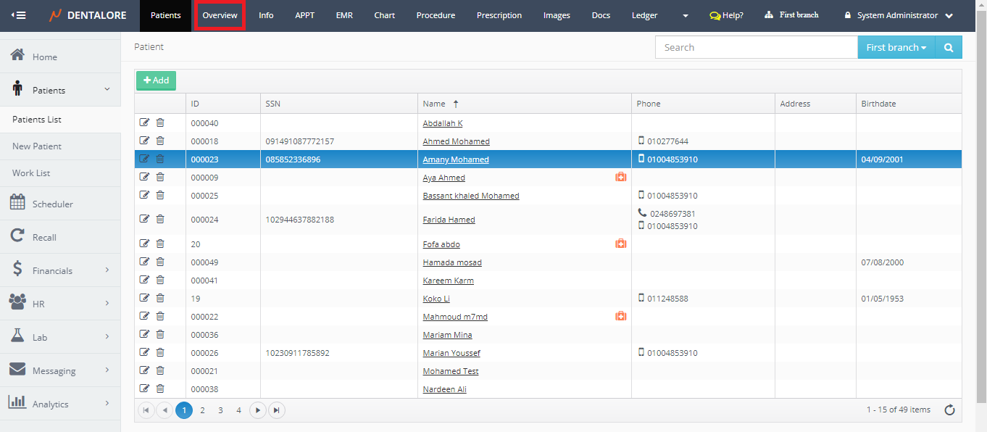Refresh the patient grid with reload icon
Viewport: 987px width, 432px height.
949,410
